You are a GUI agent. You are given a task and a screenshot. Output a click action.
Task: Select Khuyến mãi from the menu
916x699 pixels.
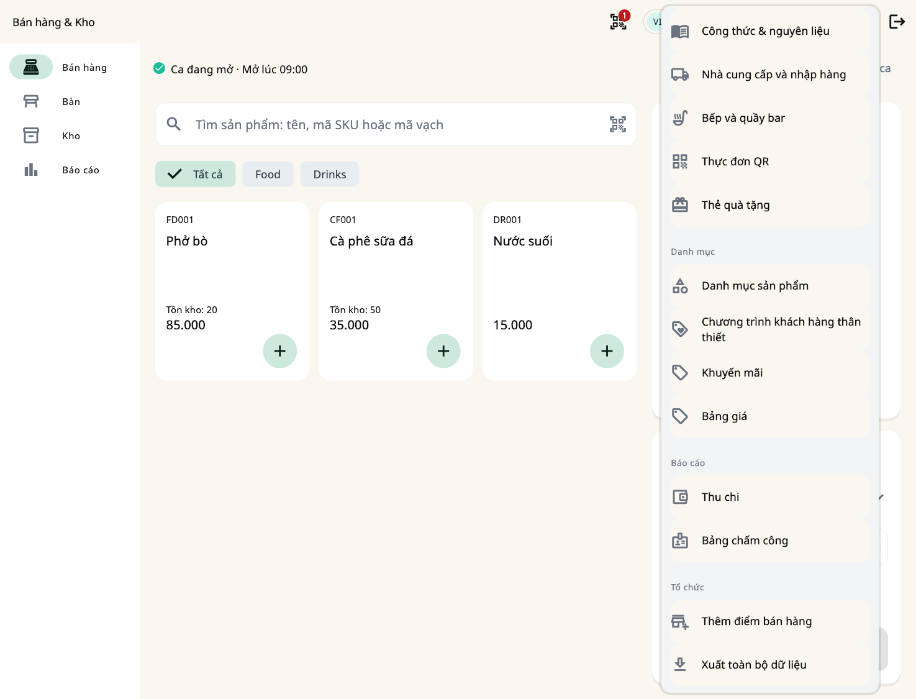point(769,373)
